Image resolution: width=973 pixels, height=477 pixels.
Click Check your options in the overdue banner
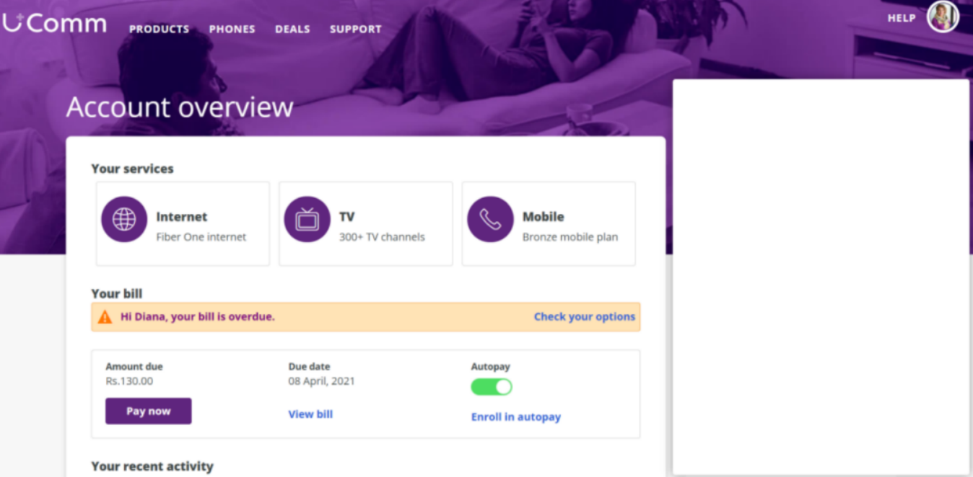[585, 316]
